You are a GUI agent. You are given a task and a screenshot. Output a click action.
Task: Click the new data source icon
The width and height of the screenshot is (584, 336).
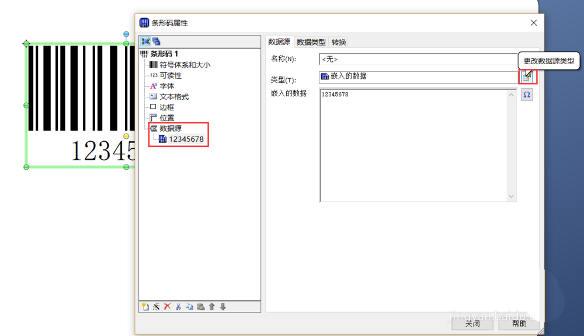point(145,307)
